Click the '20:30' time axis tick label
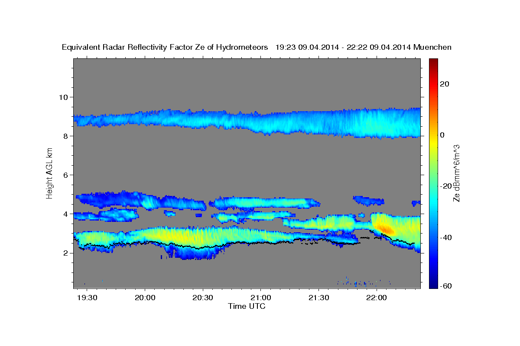Screen dimensions: 520x346 (x=203, y=298)
